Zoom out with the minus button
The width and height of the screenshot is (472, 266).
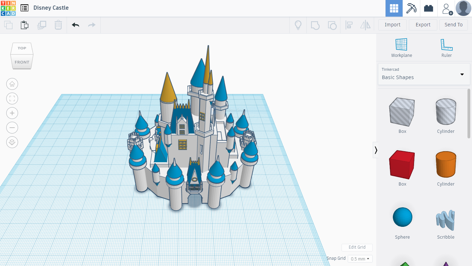tap(12, 128)
